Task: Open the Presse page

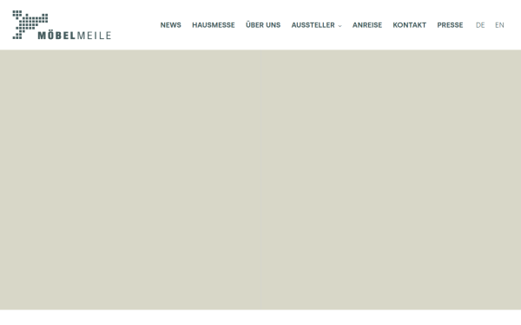Action: pos(450,25)
